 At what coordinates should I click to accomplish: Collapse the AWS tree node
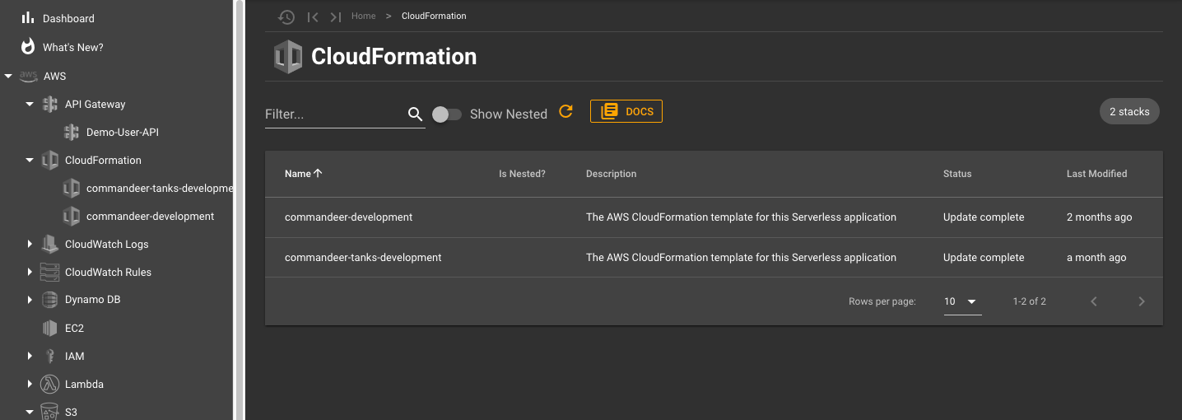coord(8,76)
